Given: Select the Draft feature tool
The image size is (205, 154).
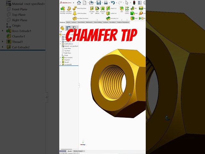Looking at the screenshot, I should (134, 13).
